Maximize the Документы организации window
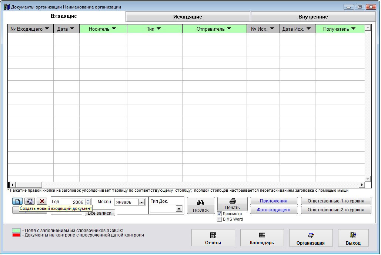The height and width of the screenshot is (255, 381). (360, 7)
